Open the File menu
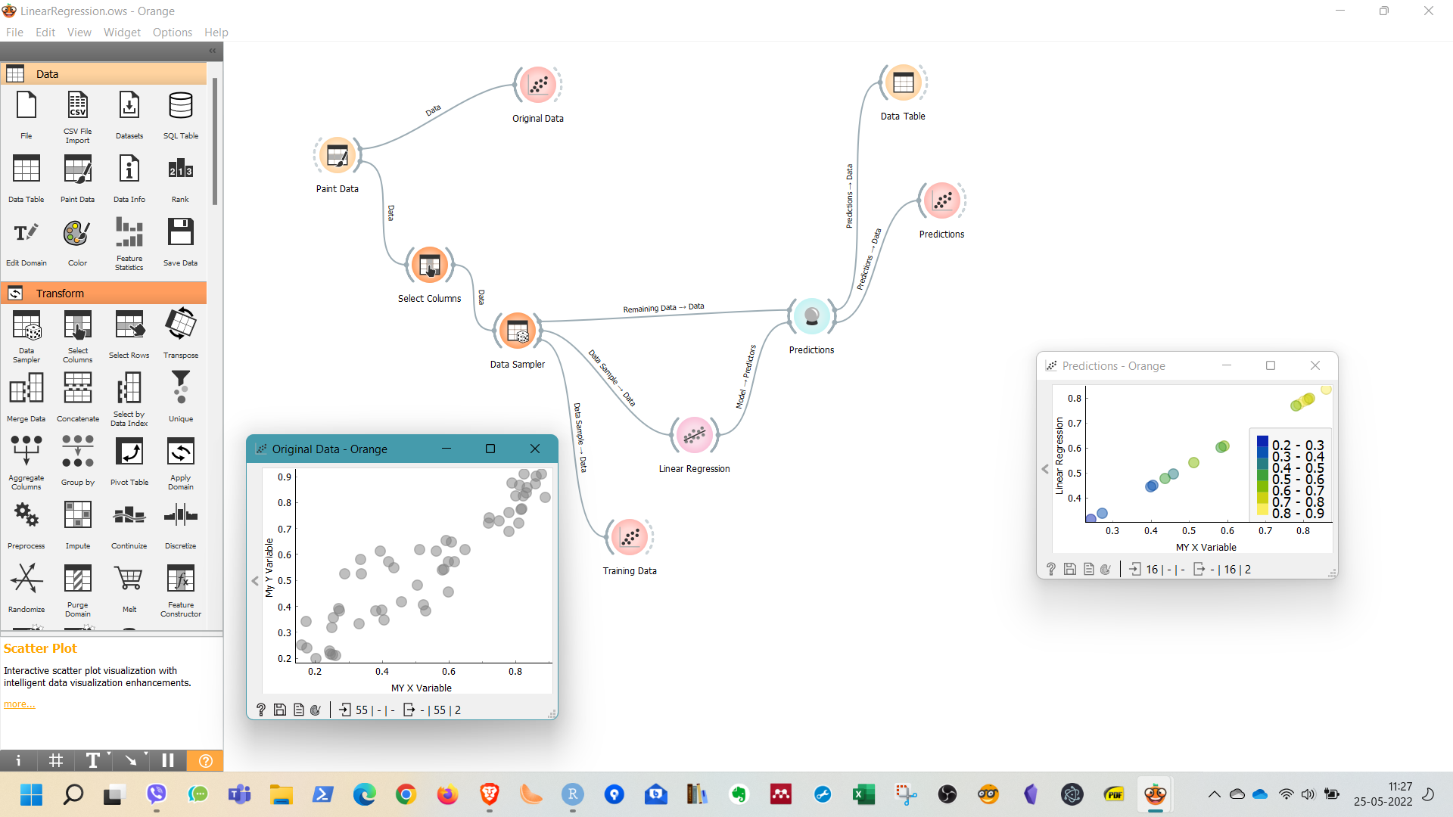The width and height of the screenshot is (1453, 817). 14,33
